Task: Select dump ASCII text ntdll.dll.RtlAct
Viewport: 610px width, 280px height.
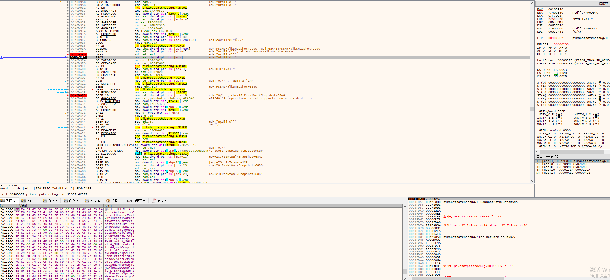Action: (120, 209)
